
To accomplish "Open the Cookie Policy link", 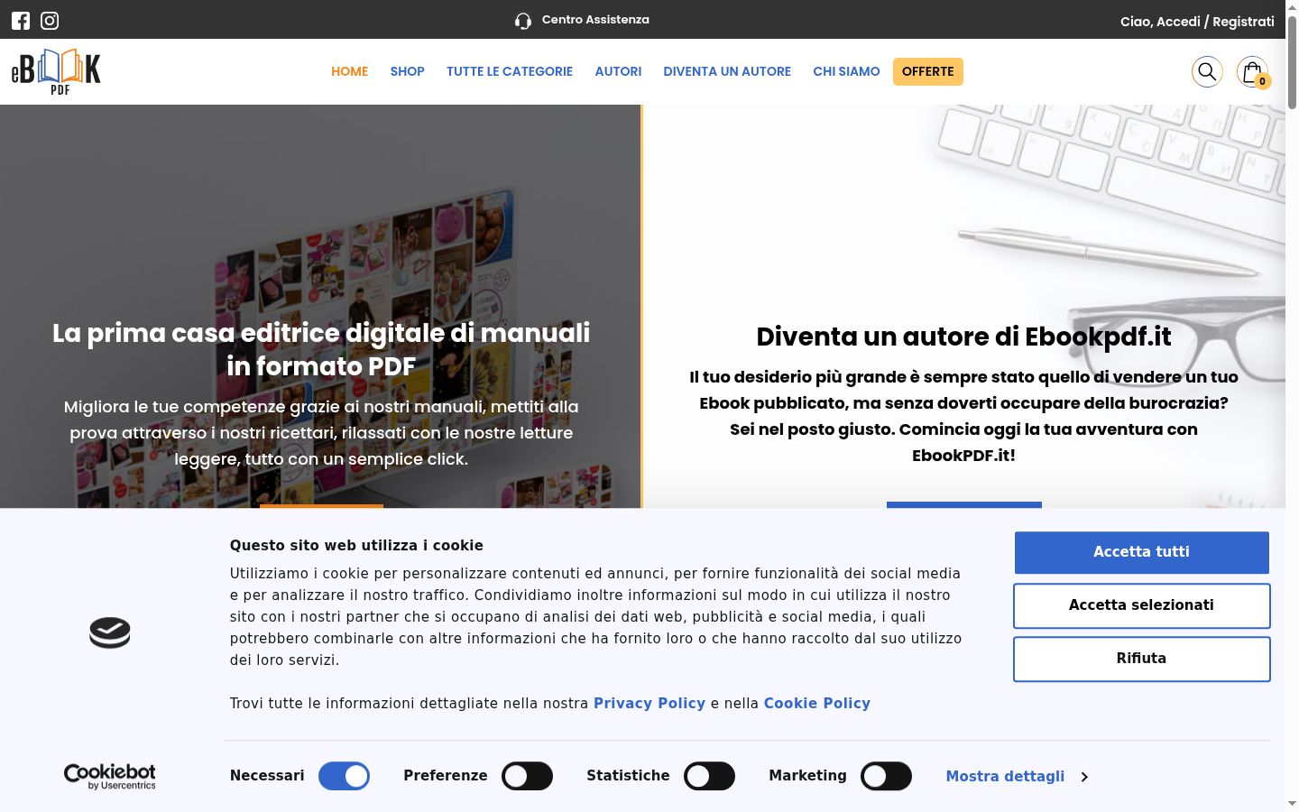I will [817, 703].
